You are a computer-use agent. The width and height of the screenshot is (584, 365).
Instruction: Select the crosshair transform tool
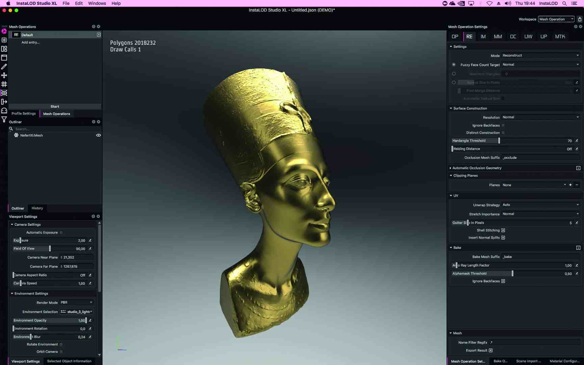click(4, 40)
